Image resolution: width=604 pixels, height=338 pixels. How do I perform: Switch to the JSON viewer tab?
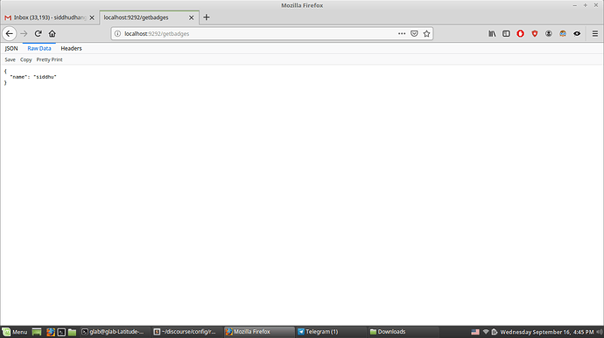pyautogui.click(x=11, y=48)
